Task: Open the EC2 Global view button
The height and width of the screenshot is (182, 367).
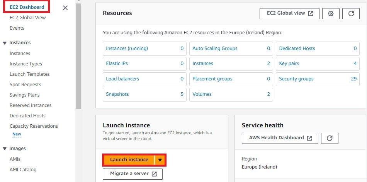Action: click(x=290, y=13)
